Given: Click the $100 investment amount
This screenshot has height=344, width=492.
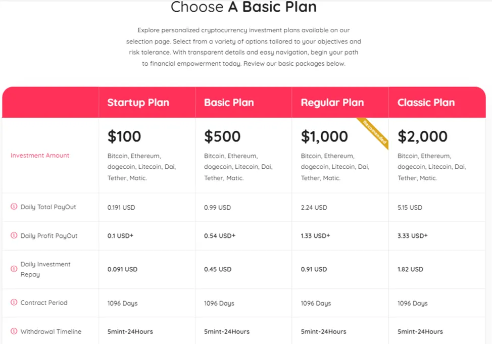Looking at the screenshot, I should tap(124, 136).
